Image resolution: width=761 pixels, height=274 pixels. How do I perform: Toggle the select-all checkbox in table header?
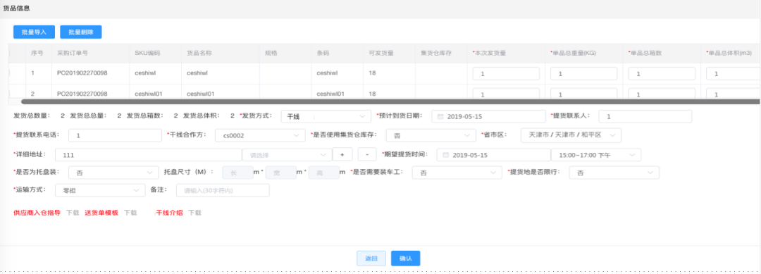(8, 53)
